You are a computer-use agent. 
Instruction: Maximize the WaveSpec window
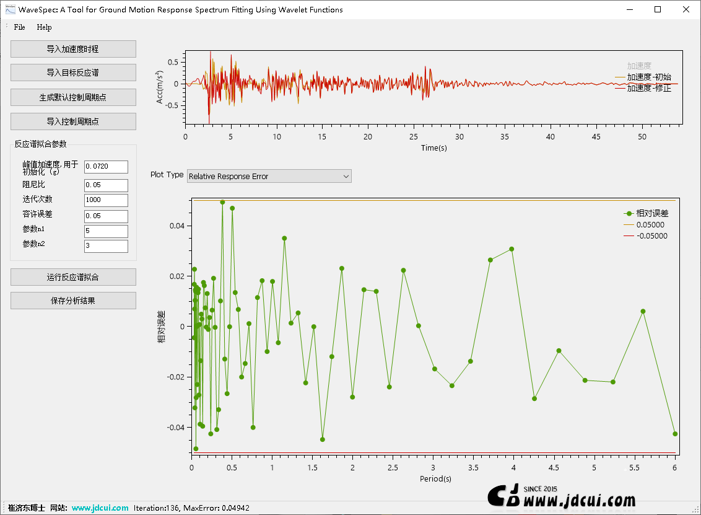[x=657, y=9]
